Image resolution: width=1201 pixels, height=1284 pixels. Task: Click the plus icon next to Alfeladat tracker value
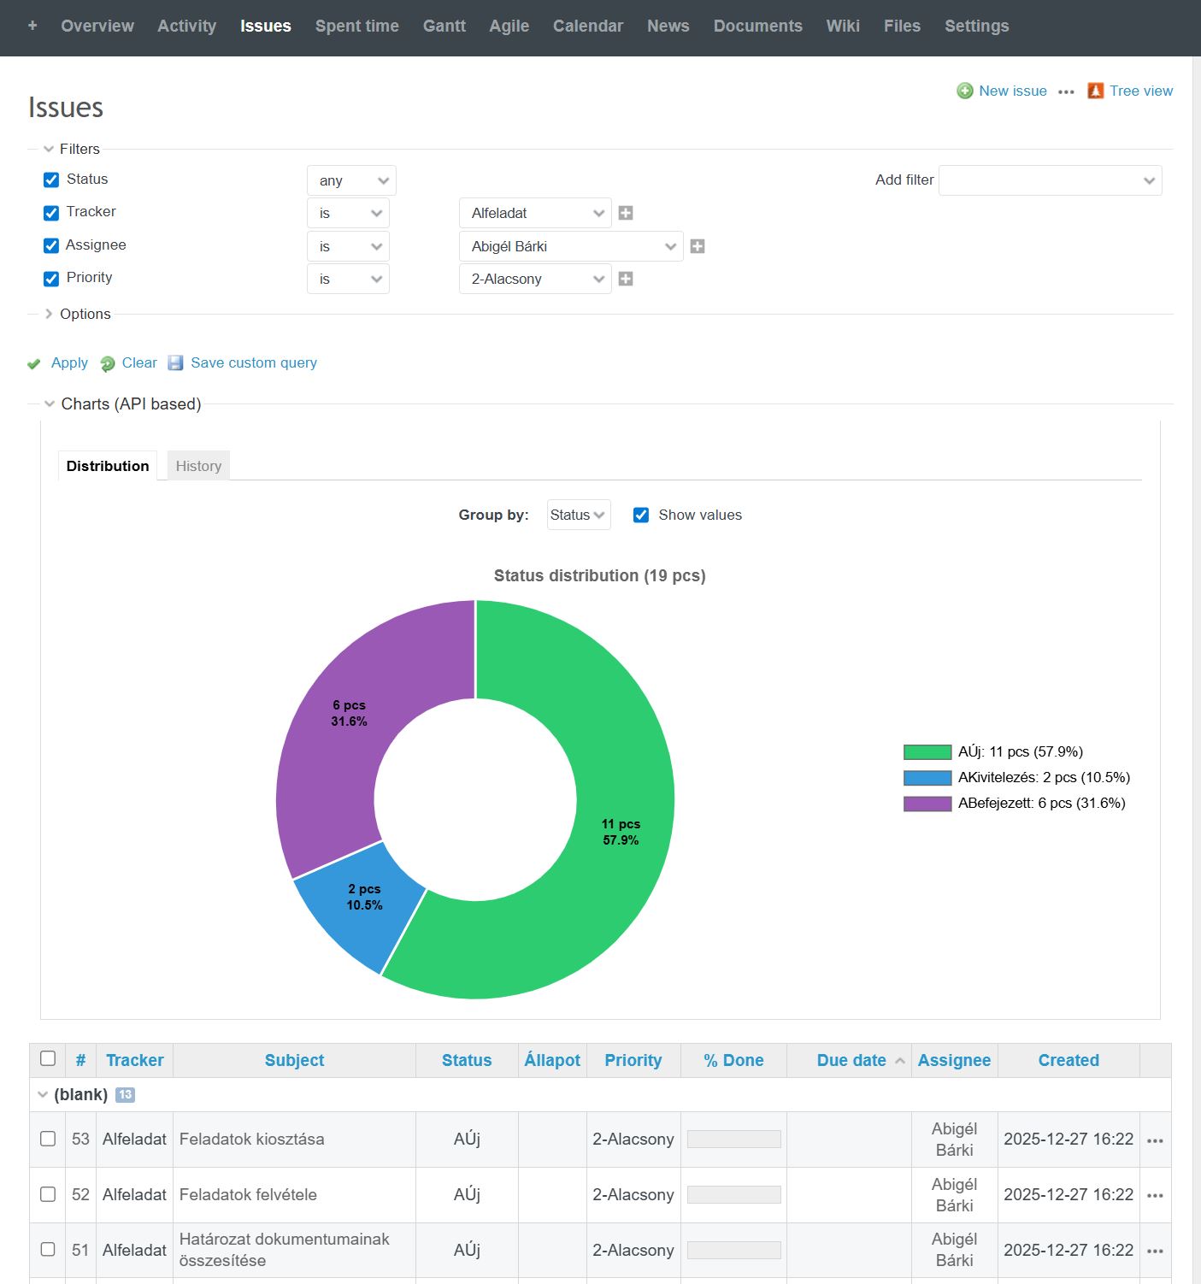[x=626, y=213]
